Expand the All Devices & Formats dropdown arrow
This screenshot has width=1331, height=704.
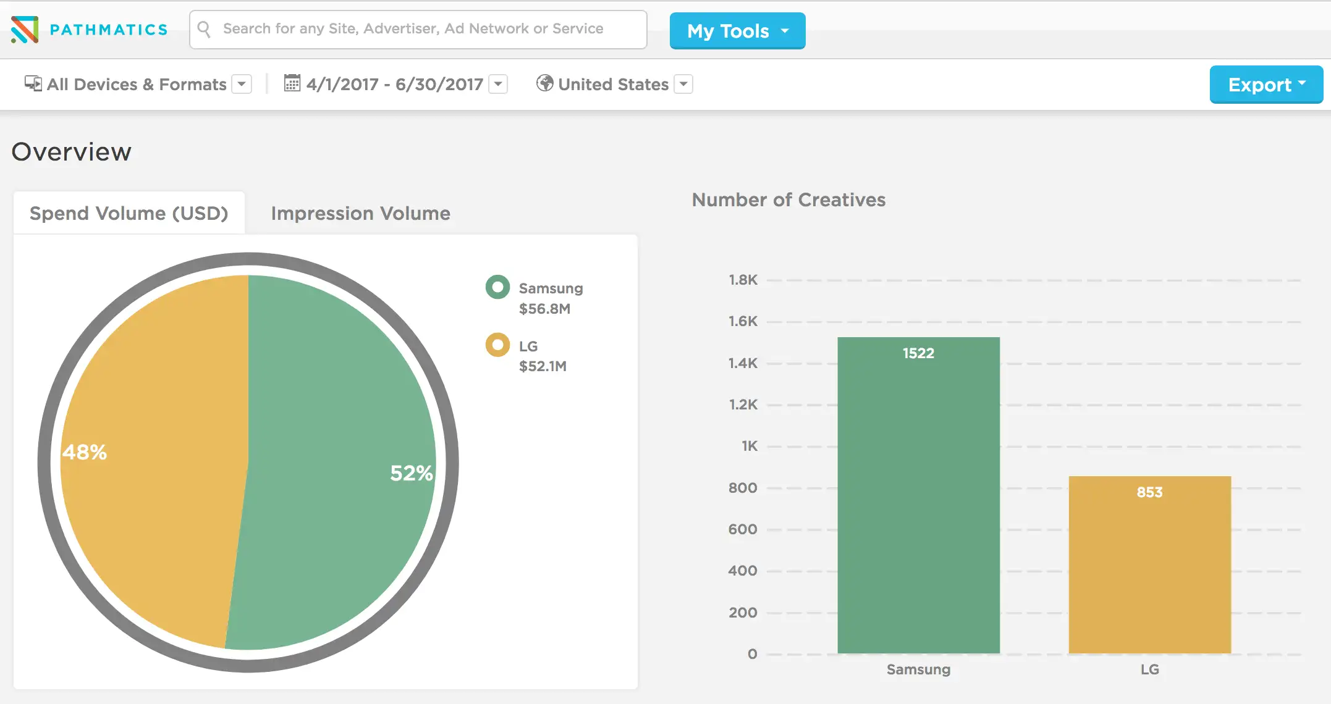point(242,84)
